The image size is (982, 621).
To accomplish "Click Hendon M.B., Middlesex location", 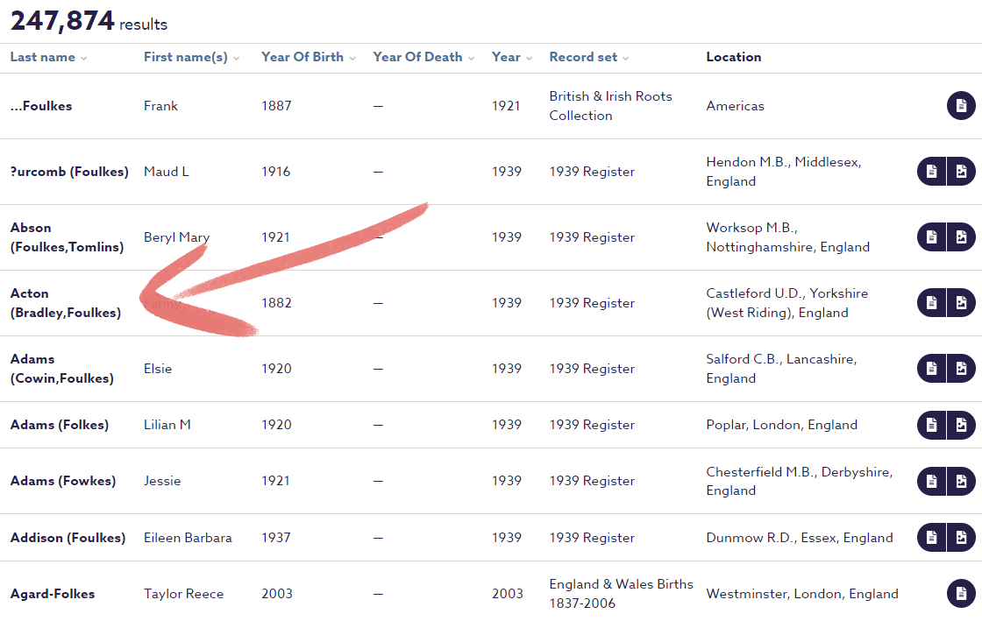I will [784, 172].
